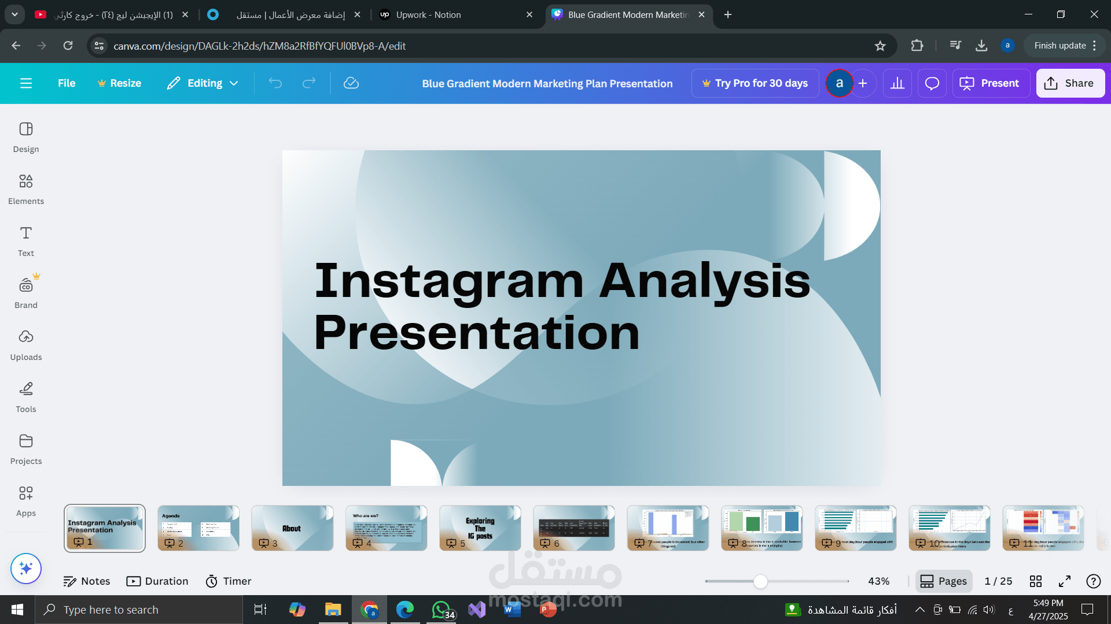Open the Design panel in sidebar
The width and height of the screenshot is (1111, 624).
(x=26, y=138)
